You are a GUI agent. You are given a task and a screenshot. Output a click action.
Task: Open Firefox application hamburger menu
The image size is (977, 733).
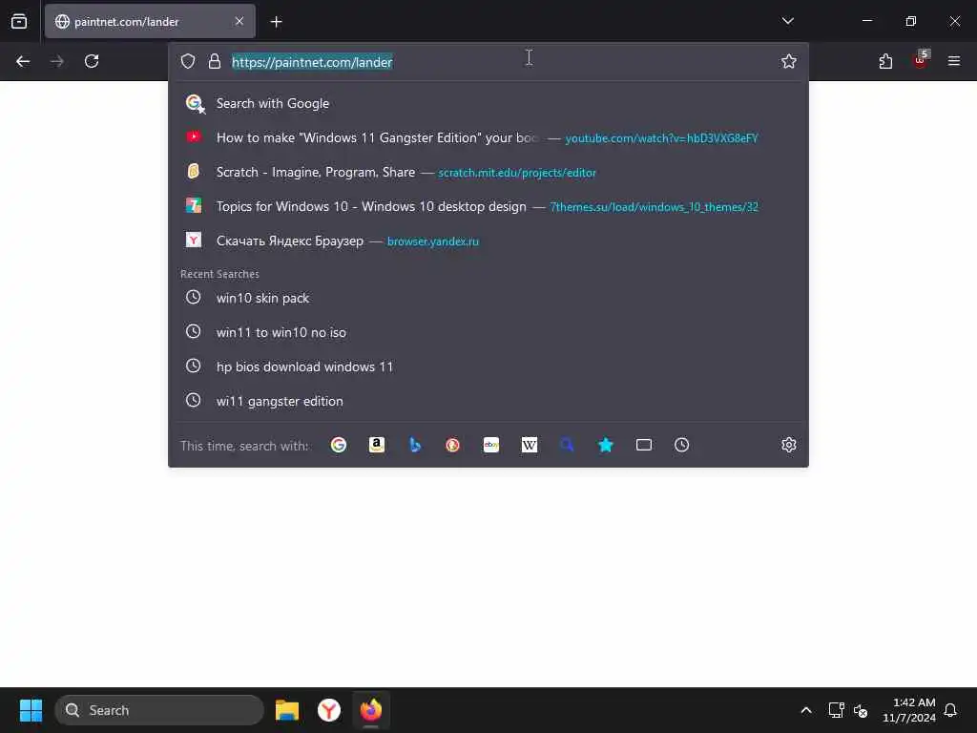pos(954,61)
